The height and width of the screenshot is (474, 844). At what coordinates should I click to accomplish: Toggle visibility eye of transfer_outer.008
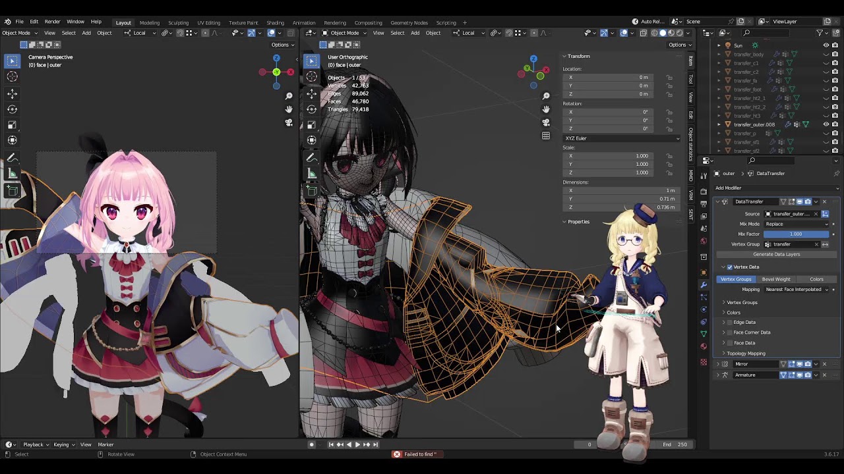click(826, 124)
